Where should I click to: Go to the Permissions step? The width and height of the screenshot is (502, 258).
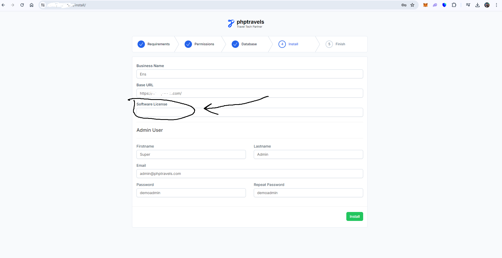[204, 44]
